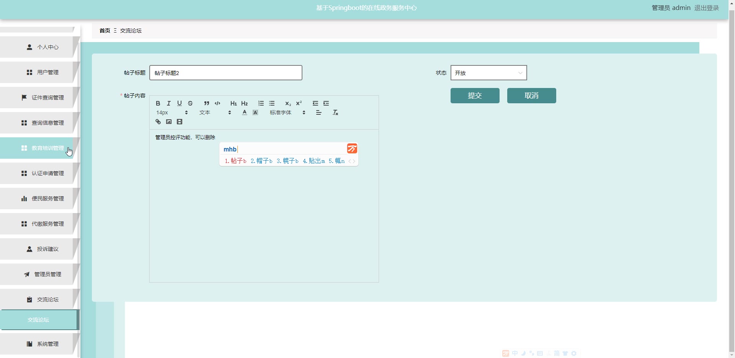Decrease the paragraph indent
The height and width of the screenshot is (358, 735).
(x=315, y=103)
